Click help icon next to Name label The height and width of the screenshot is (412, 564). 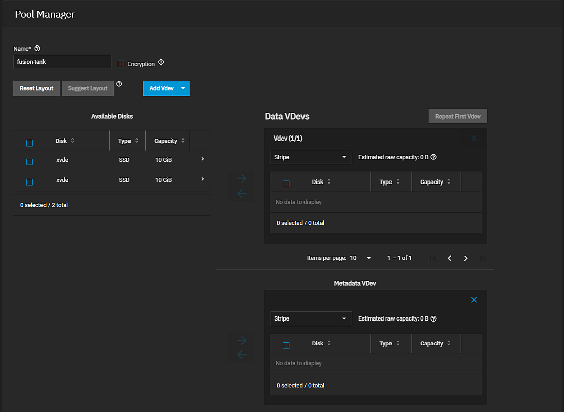pyautogui.click(x=37, y=49)
